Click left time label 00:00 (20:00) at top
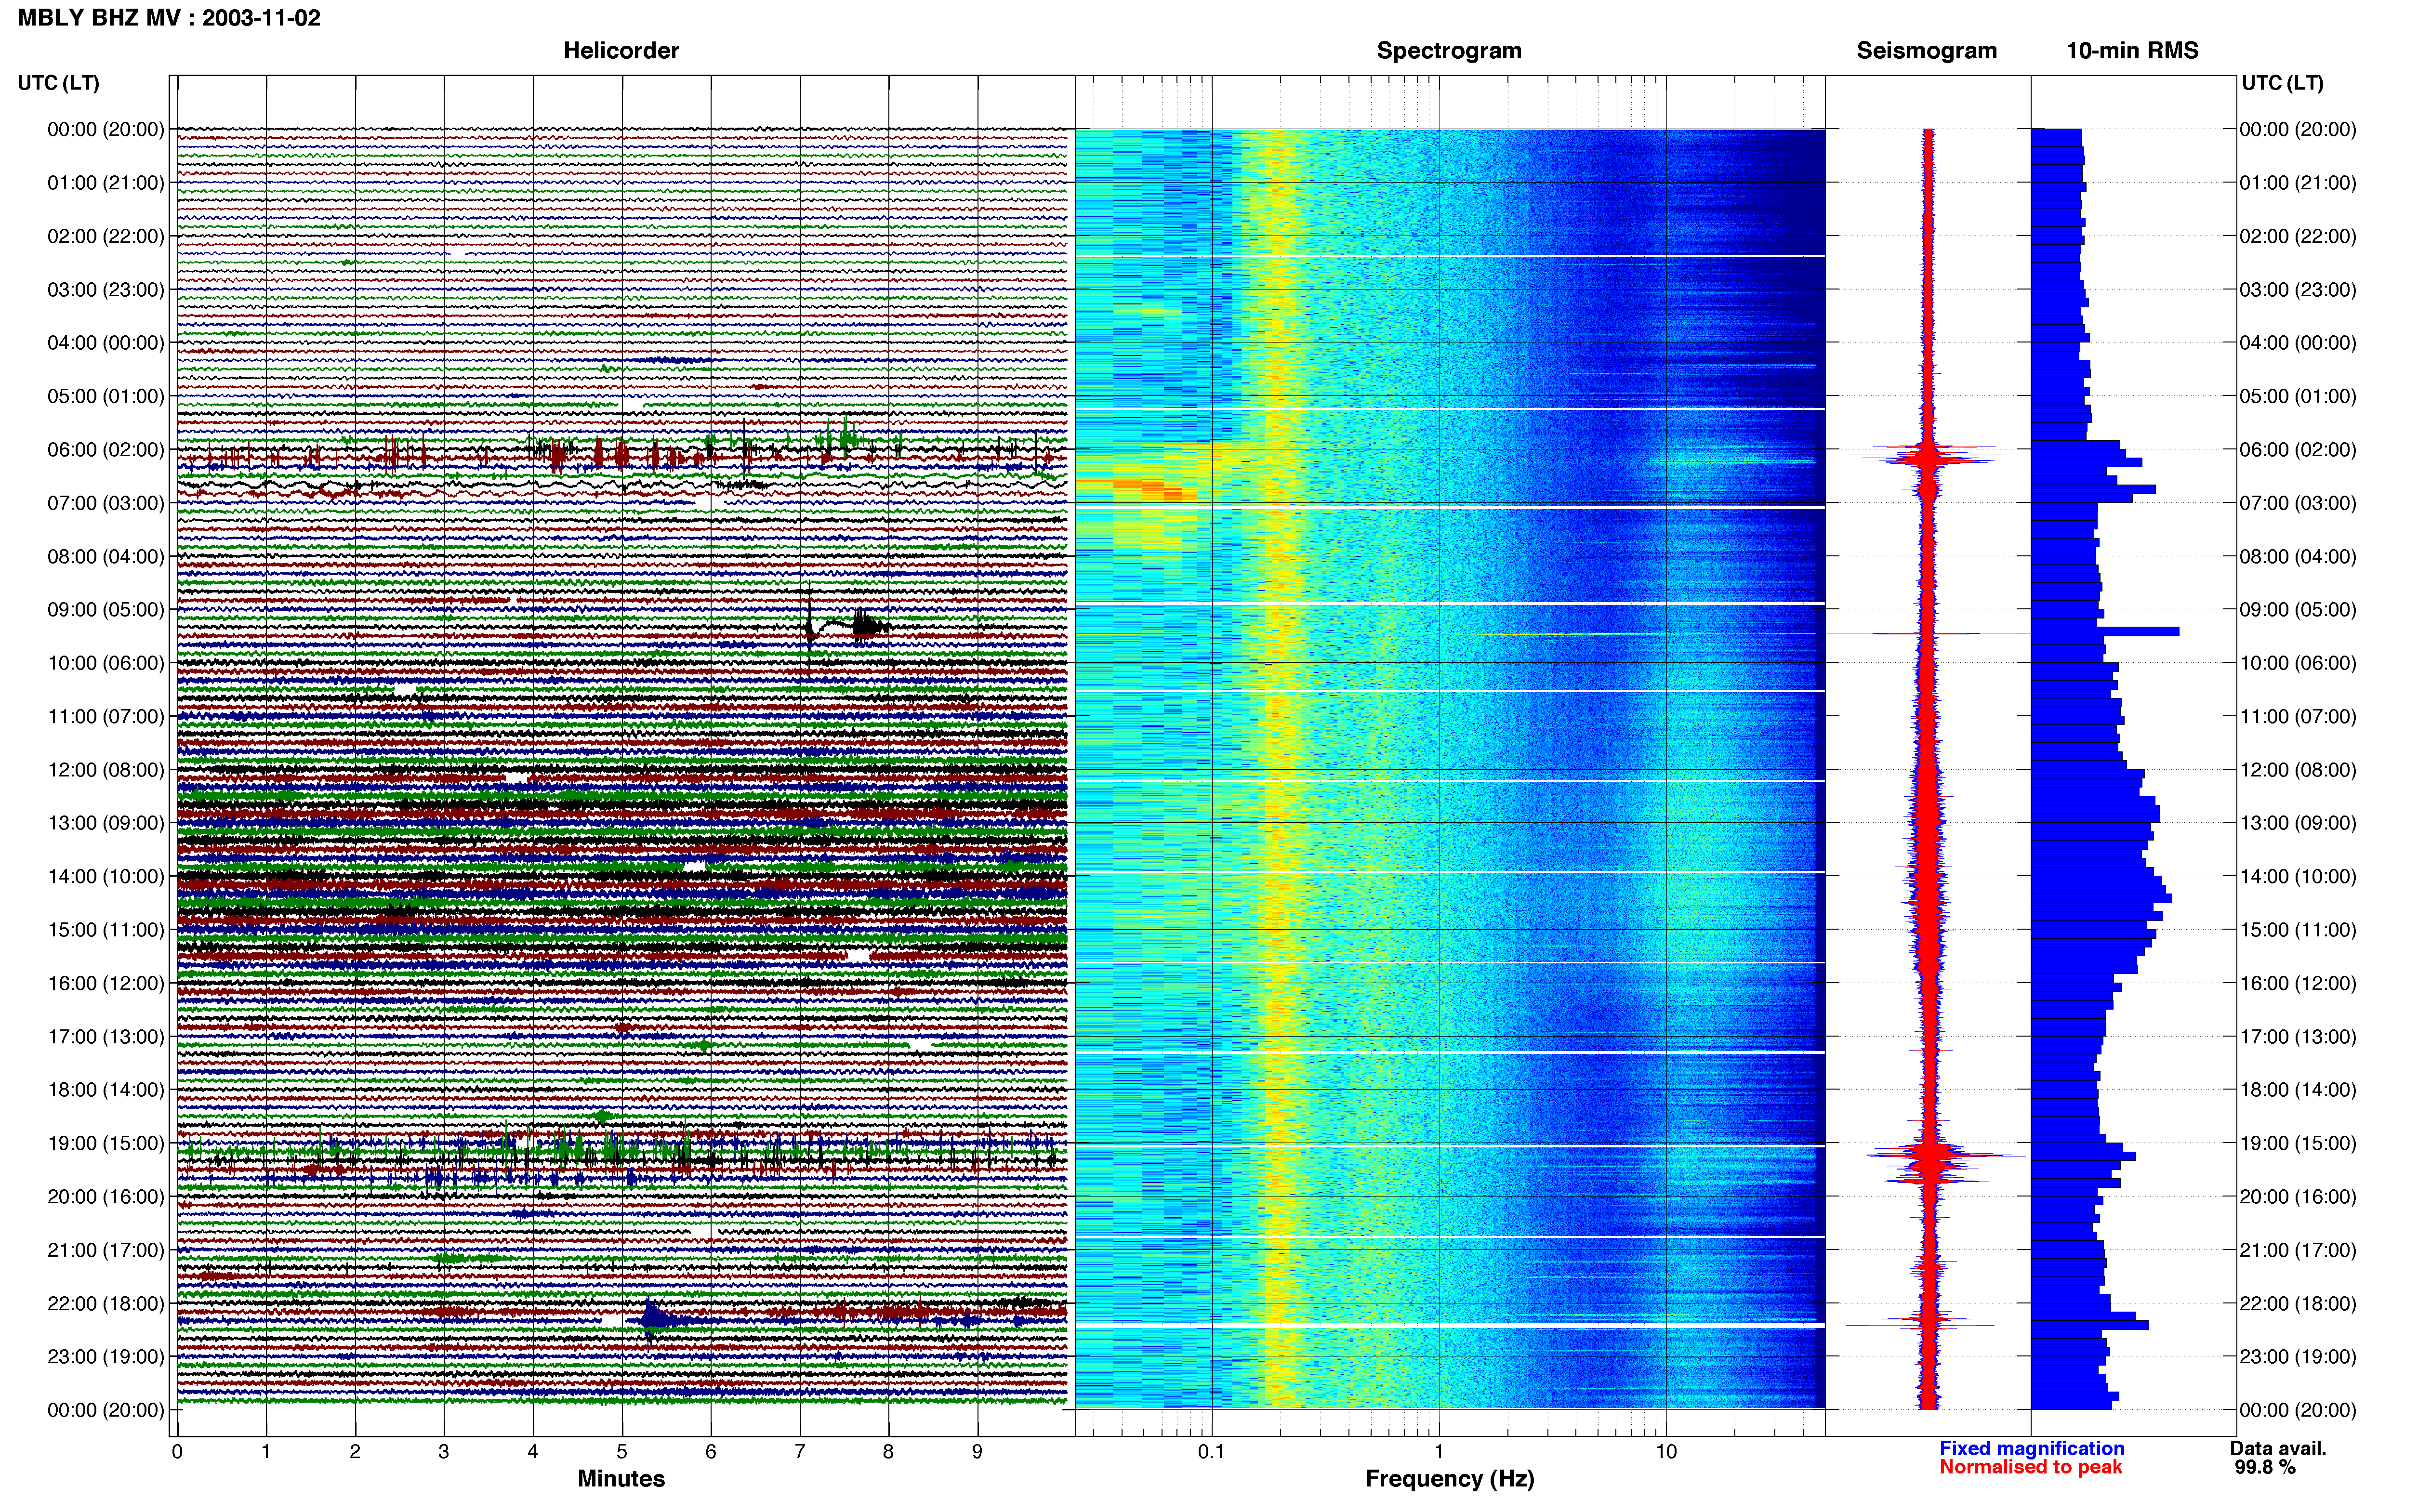2418x1512 pixels. (106, 129)
